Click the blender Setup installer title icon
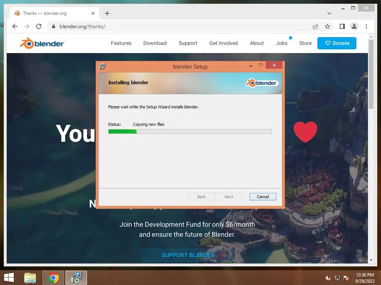Image resolution: width=381 pixels, height=285 pixels. pos(103,66)
